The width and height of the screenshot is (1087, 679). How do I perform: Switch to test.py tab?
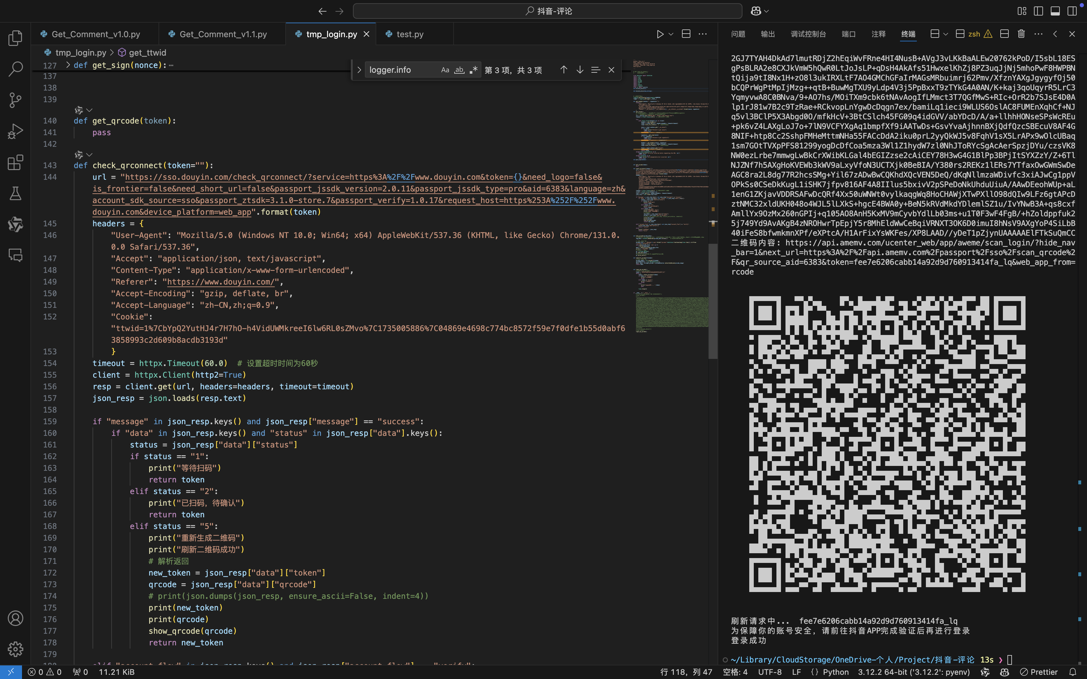(x=410, y=34)
